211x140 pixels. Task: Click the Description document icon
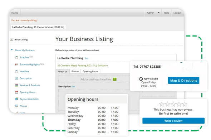pyautogui.click(x=16, y=78)
